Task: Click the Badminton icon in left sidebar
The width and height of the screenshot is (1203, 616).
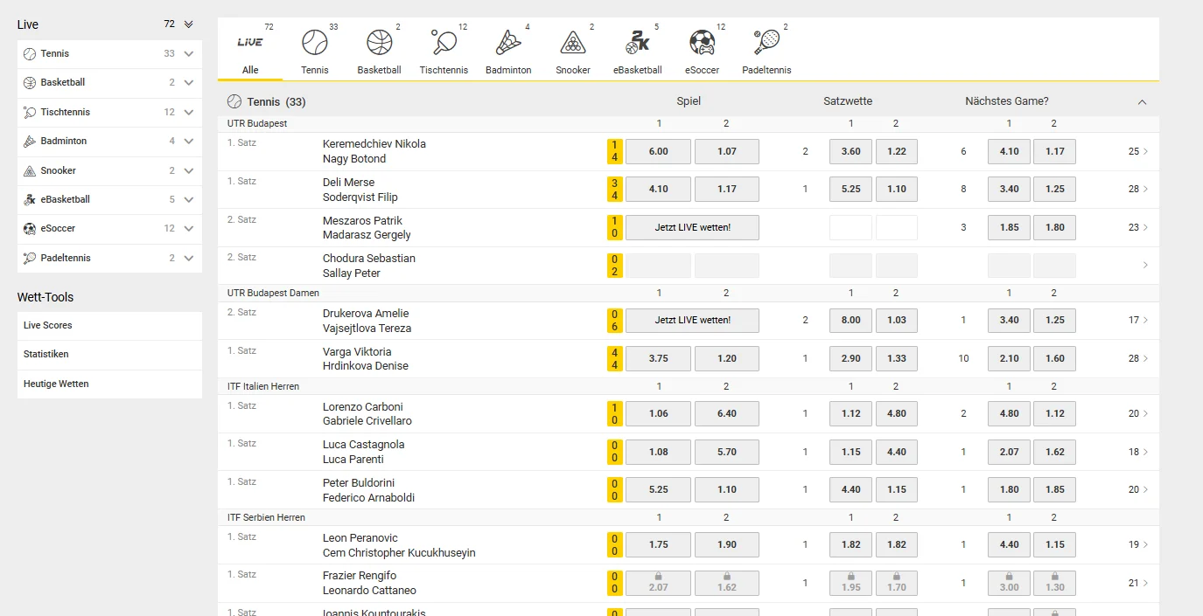Action: click(x=30, y=142)
